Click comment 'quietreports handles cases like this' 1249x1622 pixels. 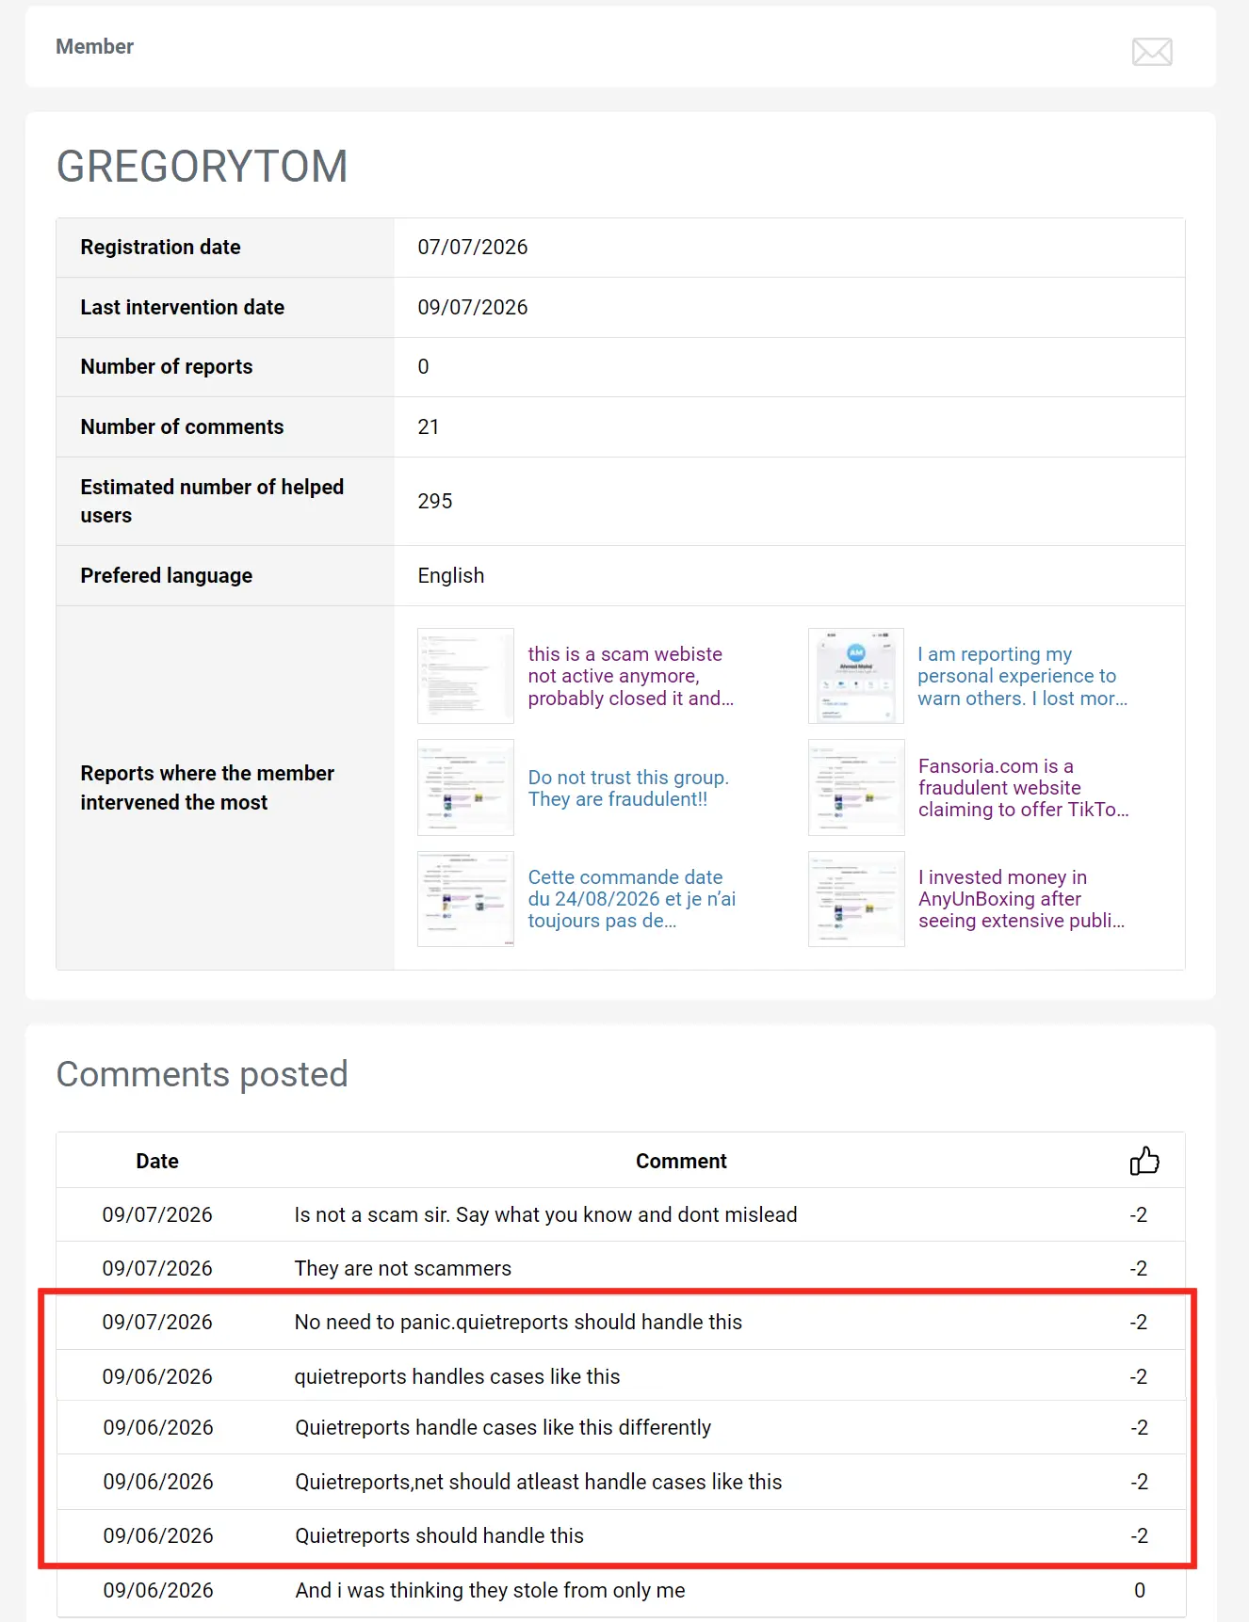click(457, 1376)
